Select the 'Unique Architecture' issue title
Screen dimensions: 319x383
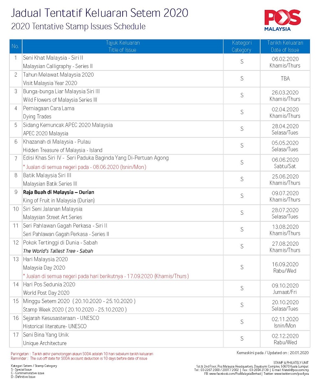(45, 343)
